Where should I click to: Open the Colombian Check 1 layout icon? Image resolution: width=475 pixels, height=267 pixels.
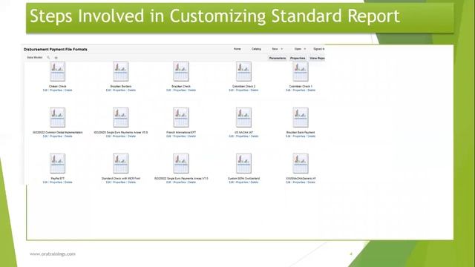(301, 71)
